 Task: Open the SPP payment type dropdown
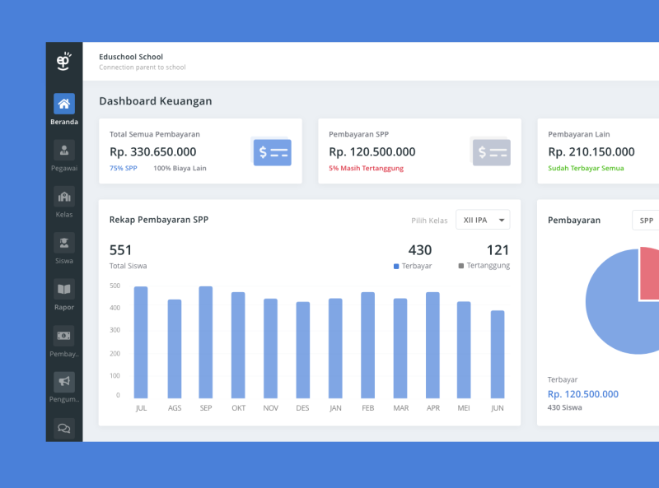point(646,220)
